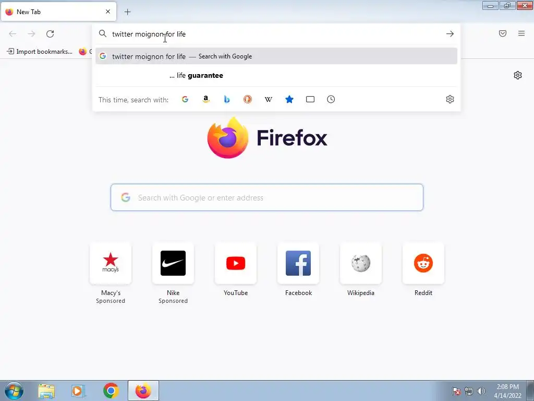The image size is (534, 401).
Task: Search this time with DuckDuckGo
Action: pyautogui.click(x=248, y=99)
